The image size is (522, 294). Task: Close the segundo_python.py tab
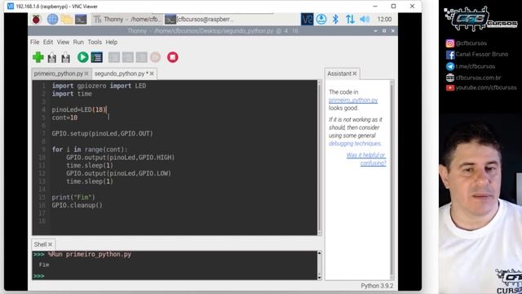pos(152,73)
